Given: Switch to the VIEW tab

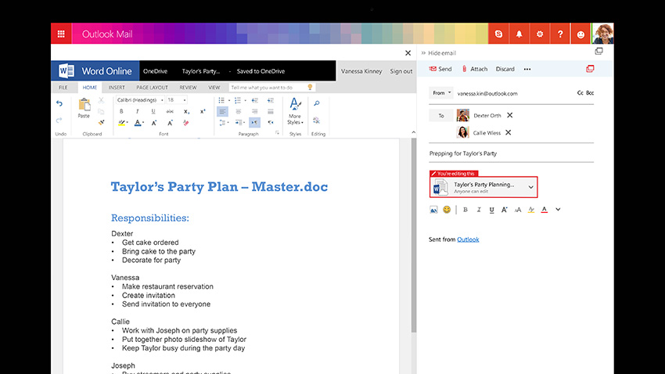Looking at the screenshot, I should tap(214, 88).
